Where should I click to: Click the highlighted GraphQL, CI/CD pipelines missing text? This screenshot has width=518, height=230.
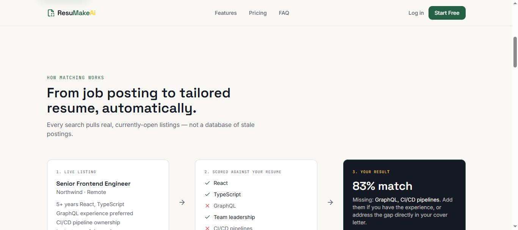[407, 200]
